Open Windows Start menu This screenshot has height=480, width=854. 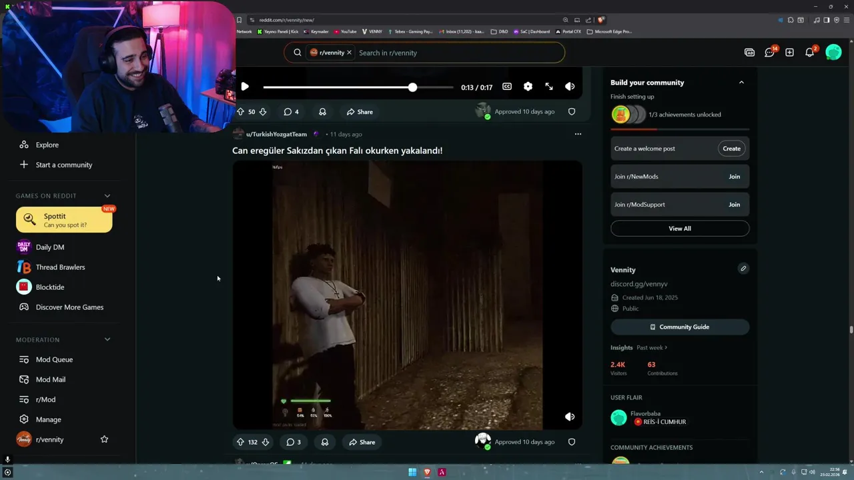(x=412, y=472)
